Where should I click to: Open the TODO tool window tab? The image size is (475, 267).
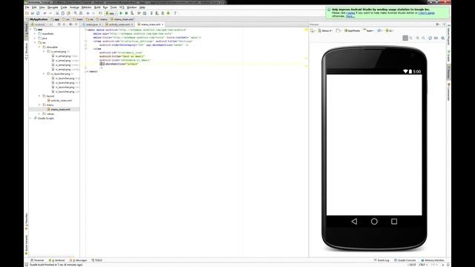point(97,260)
